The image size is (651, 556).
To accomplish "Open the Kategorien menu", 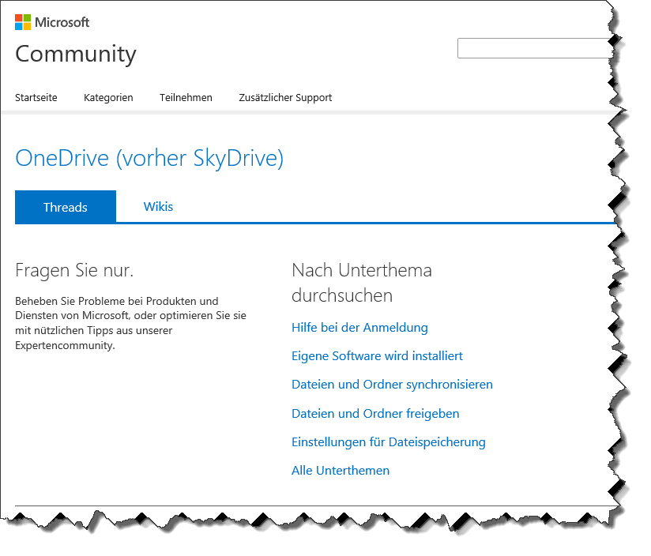I will click(108, 98).
